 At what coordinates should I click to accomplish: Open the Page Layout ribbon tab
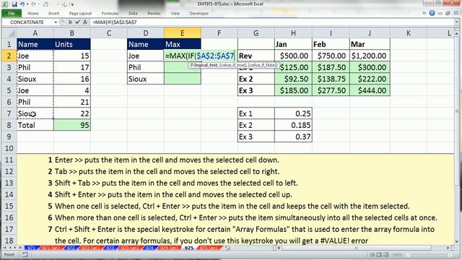pos(80,13)
